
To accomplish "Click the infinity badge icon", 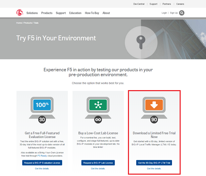I will click(98, 120).
